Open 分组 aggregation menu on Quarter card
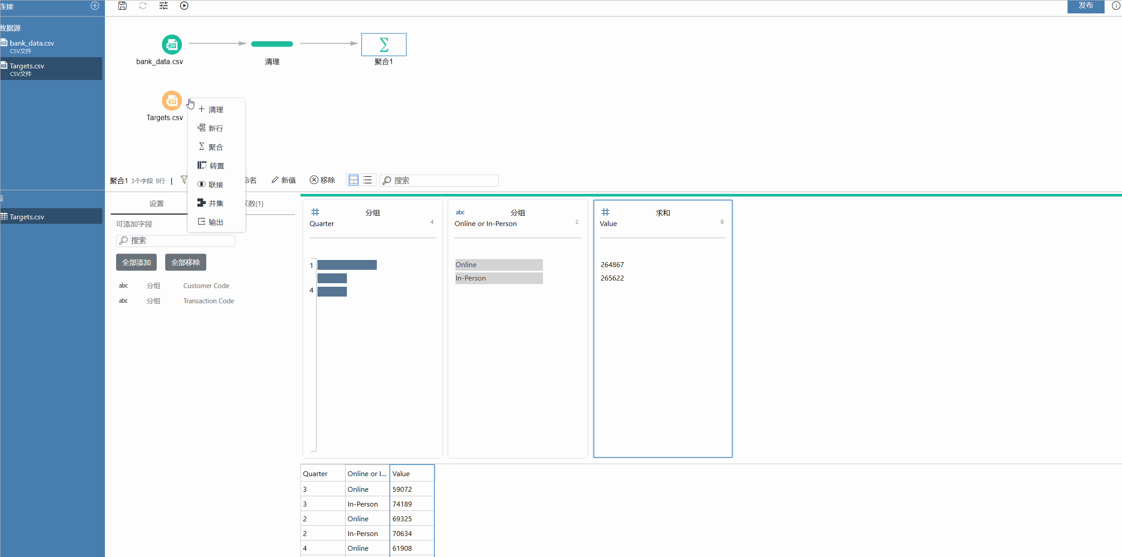The width and height of the screenshot is (1122, 557). pos(373,213)
